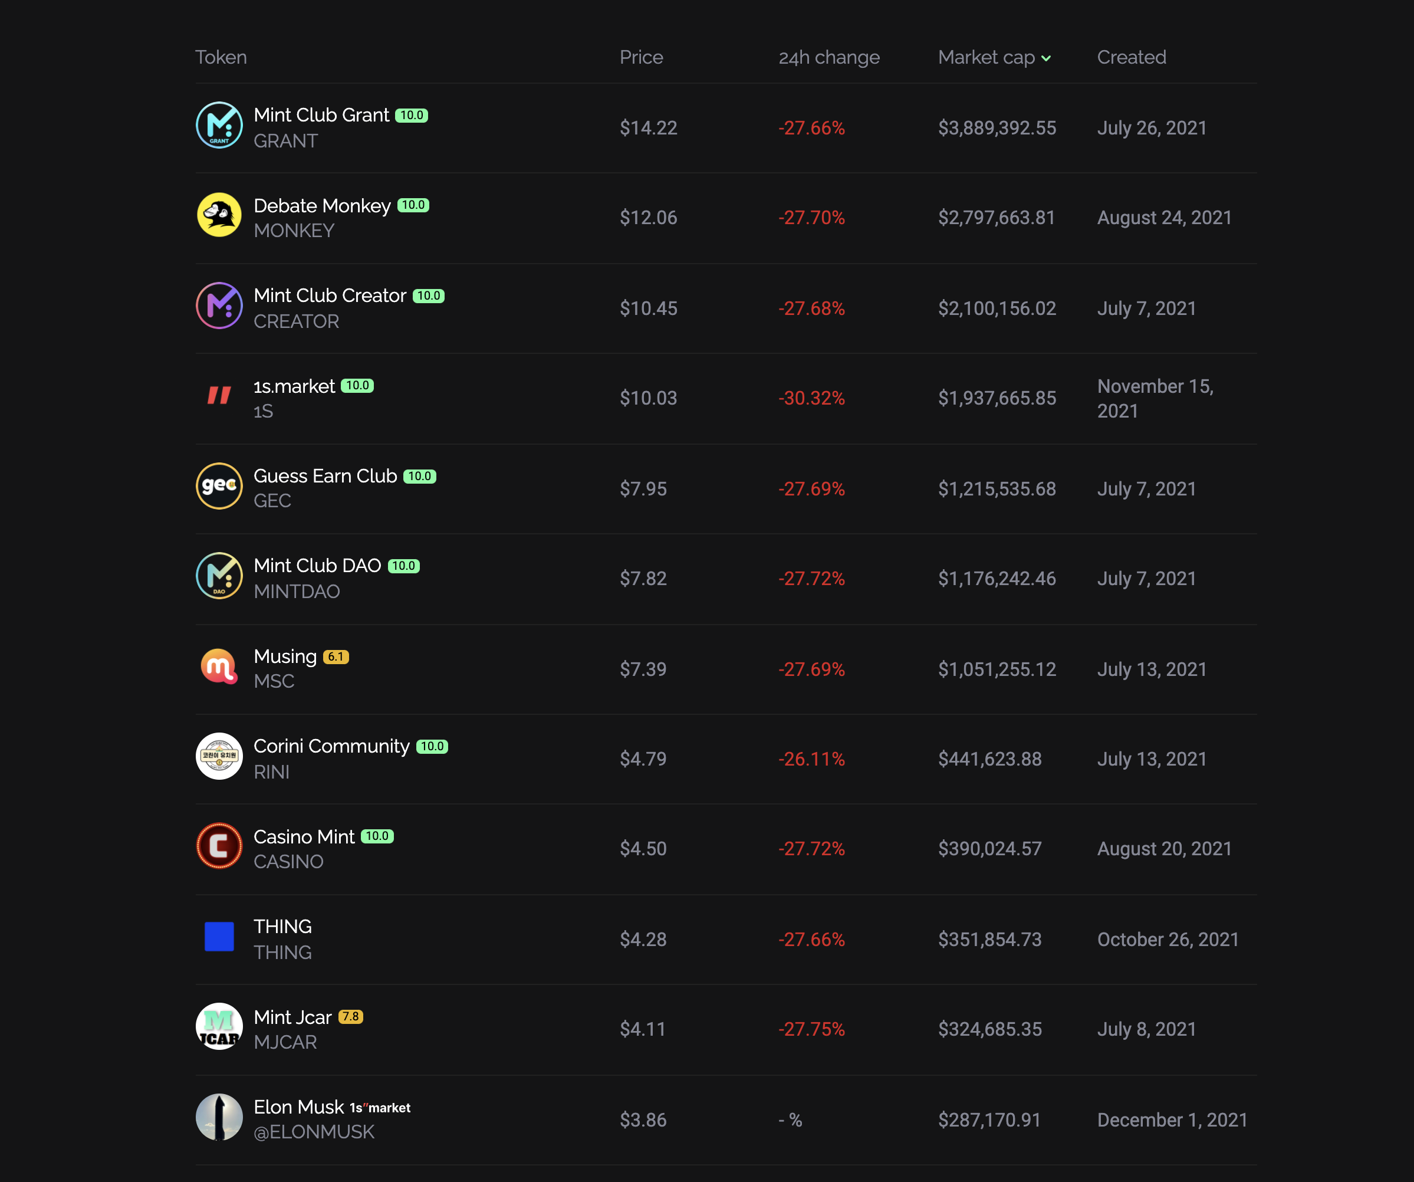Viewport: 1414px width, 1182px height.
Task: Click the Mint Club Grant token logo
Action: point(219,125)
